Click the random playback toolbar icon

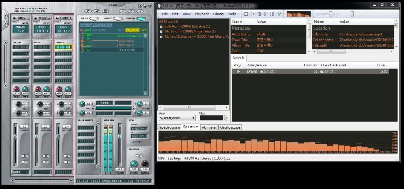click(279, 14)
